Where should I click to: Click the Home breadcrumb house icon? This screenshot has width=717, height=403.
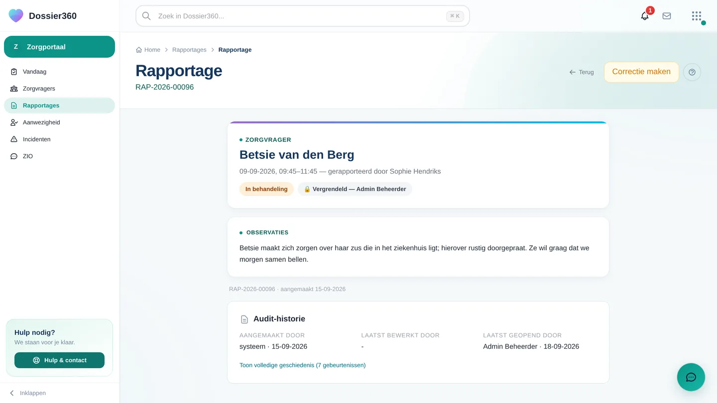pos(139,50)
